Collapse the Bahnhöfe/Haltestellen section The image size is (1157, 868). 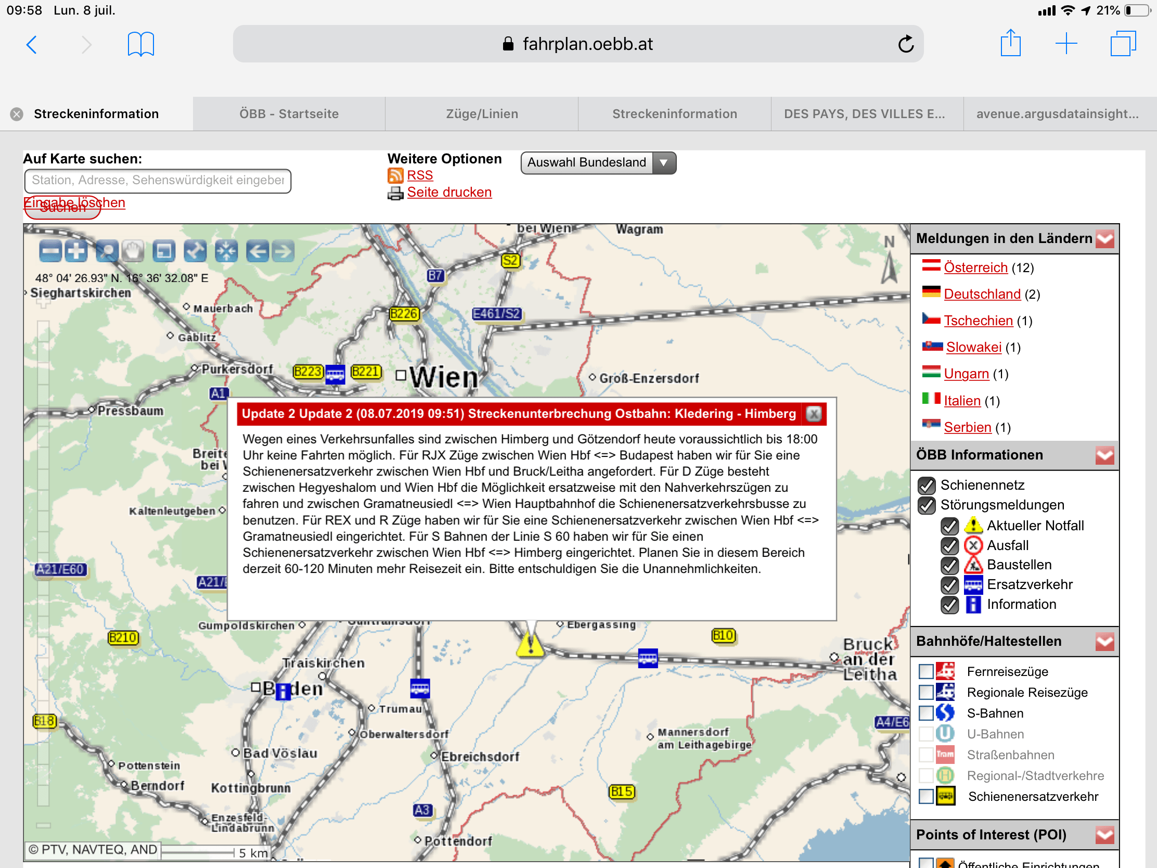coord(1104,642)
